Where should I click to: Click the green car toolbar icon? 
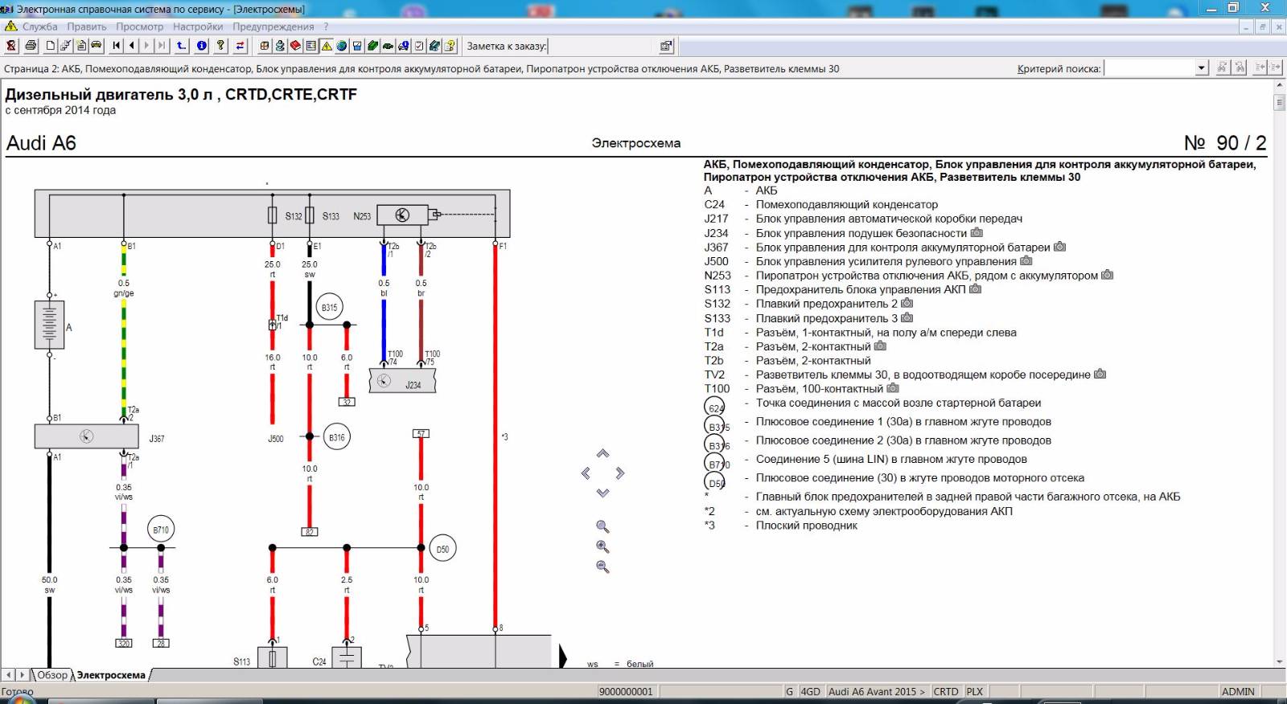(x=388, y=46)
